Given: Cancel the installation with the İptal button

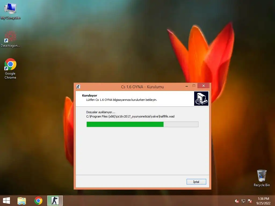Looking at the screenshot, I should click(196, 182).
